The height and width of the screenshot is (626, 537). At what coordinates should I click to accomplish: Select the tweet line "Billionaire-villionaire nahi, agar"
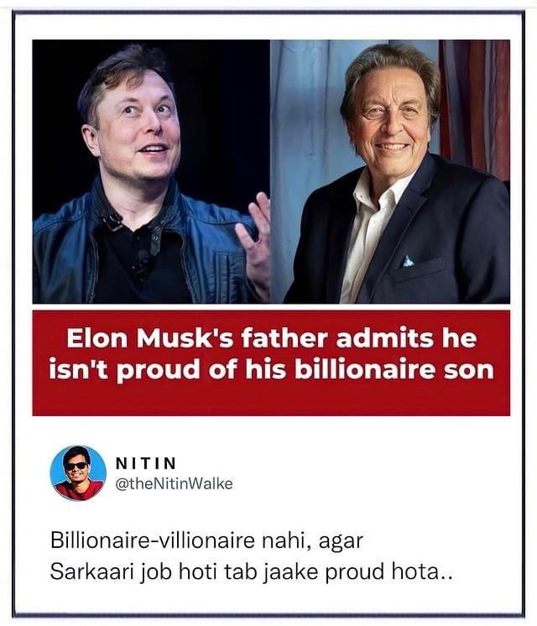200,540
